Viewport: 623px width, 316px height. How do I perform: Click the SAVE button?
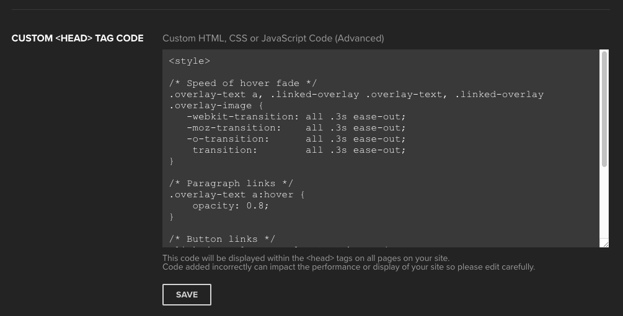(x=187, y=294)
